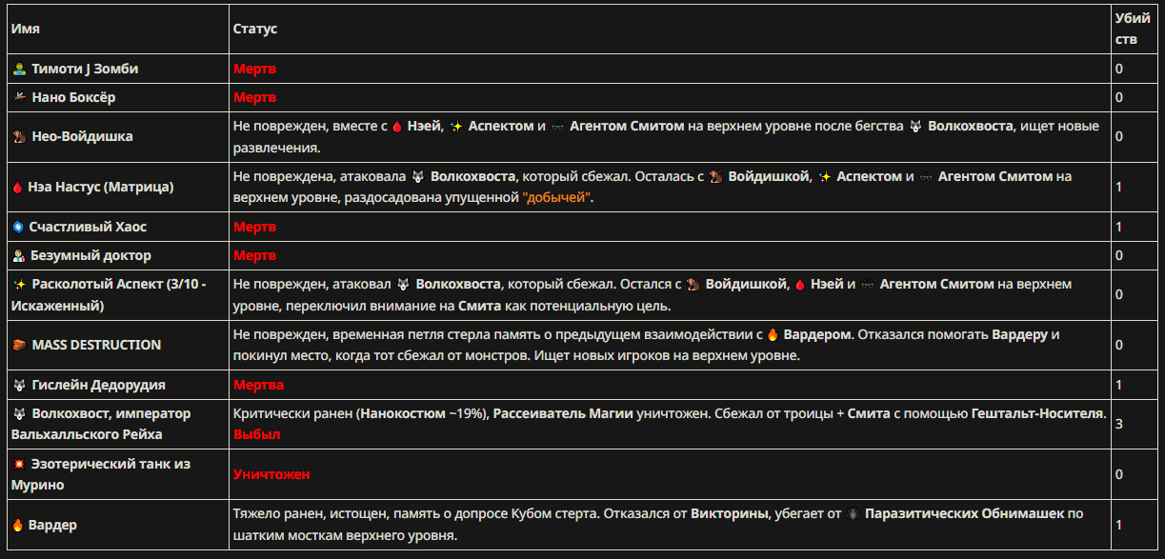
Task: Click kill count 1 in Вардер row
Action: click(1119, 525)
